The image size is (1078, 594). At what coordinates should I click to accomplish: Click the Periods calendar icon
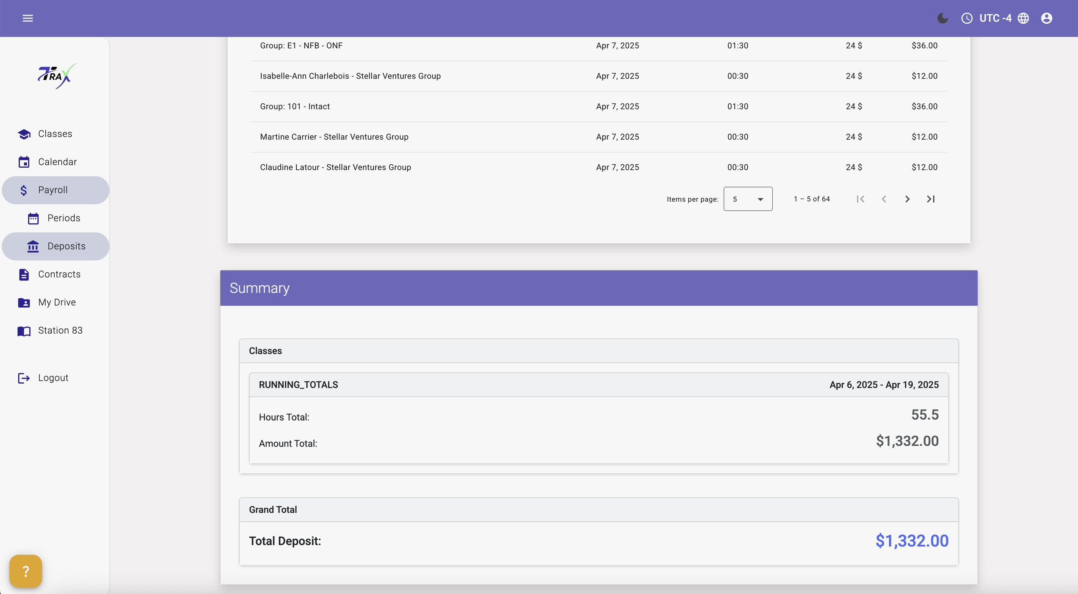(x=33, y=219)
